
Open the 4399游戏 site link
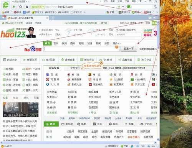pos(138,79)
